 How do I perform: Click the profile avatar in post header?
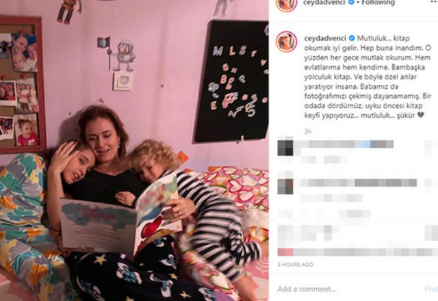[286, 4]
